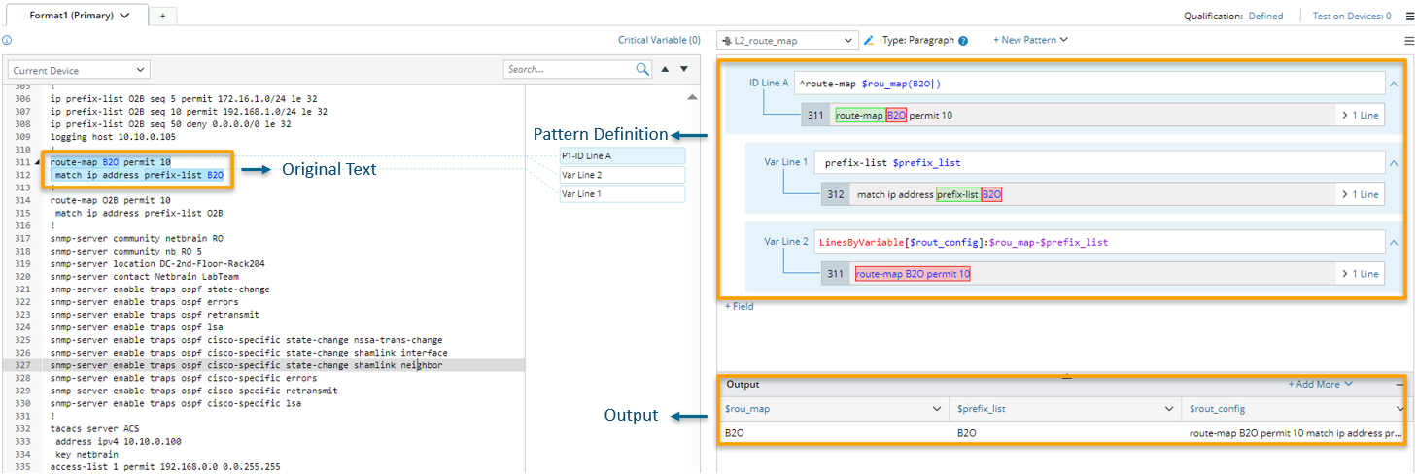
Task: Click the search magnifier icon
Action: (642, 70)
